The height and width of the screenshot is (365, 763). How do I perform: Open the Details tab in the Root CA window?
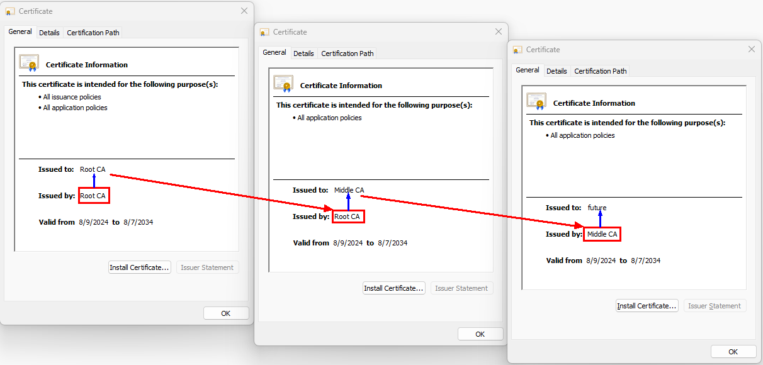(x=49, y=33)
